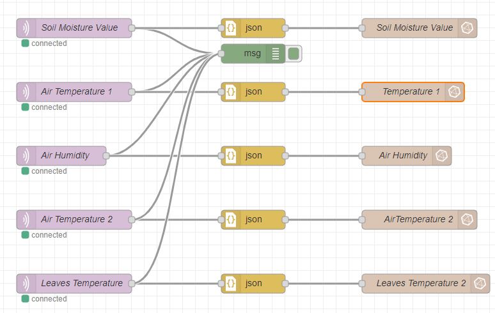Click connected status under Leaves Temperature node
Viewport: 495px width, 313px height.
coord(49,299)
